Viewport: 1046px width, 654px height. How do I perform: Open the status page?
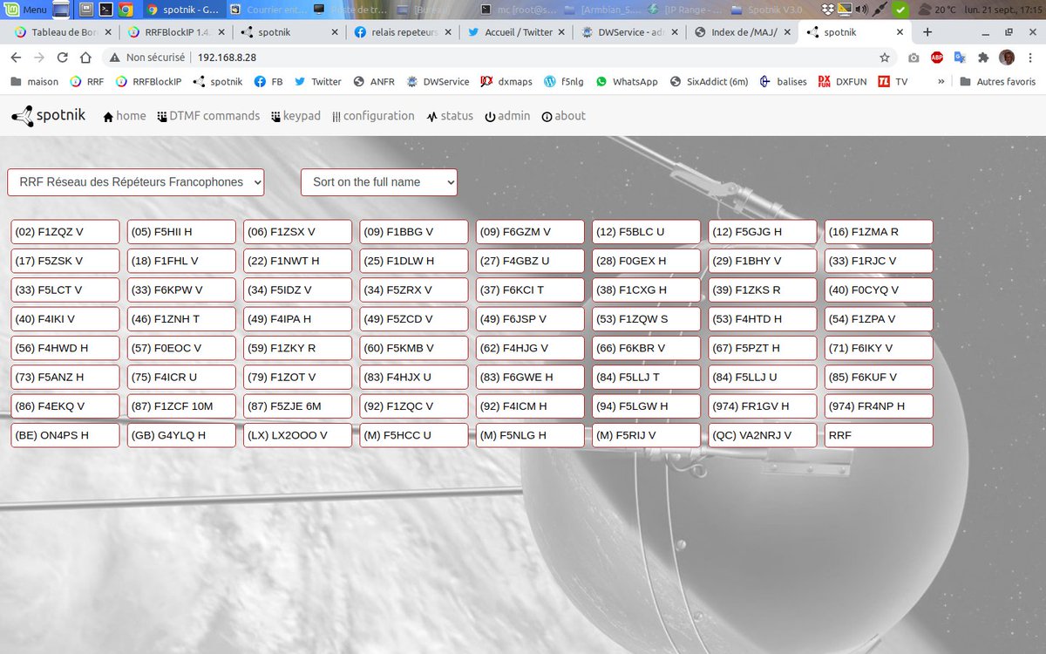point(450,116)
